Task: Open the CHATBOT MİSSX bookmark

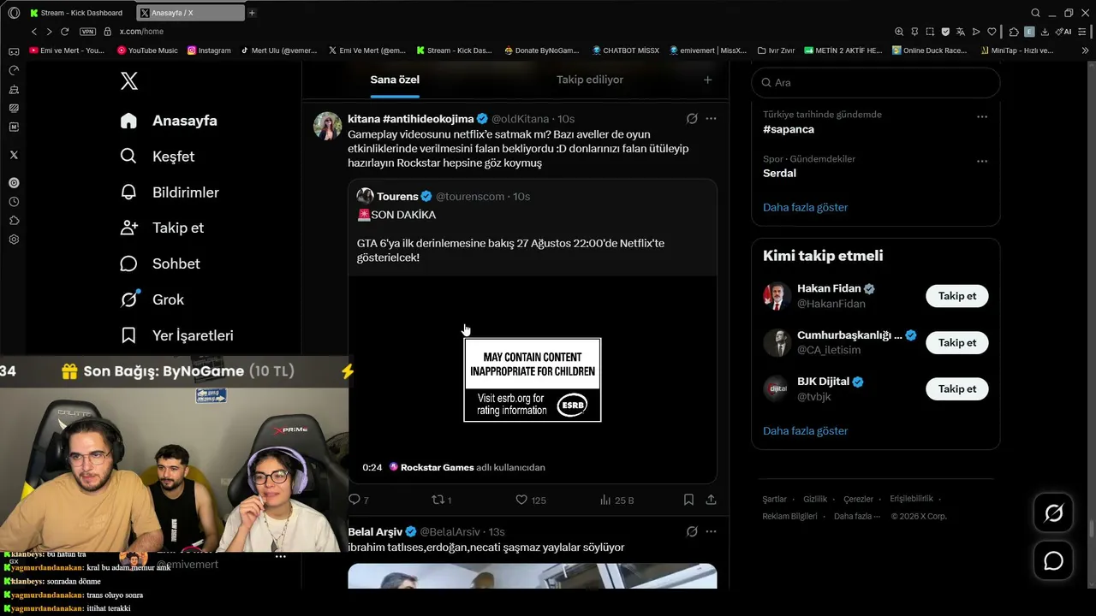Action: [x=625, y=50]
